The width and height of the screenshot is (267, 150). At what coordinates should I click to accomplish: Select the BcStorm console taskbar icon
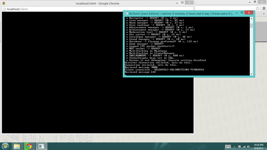41,146
